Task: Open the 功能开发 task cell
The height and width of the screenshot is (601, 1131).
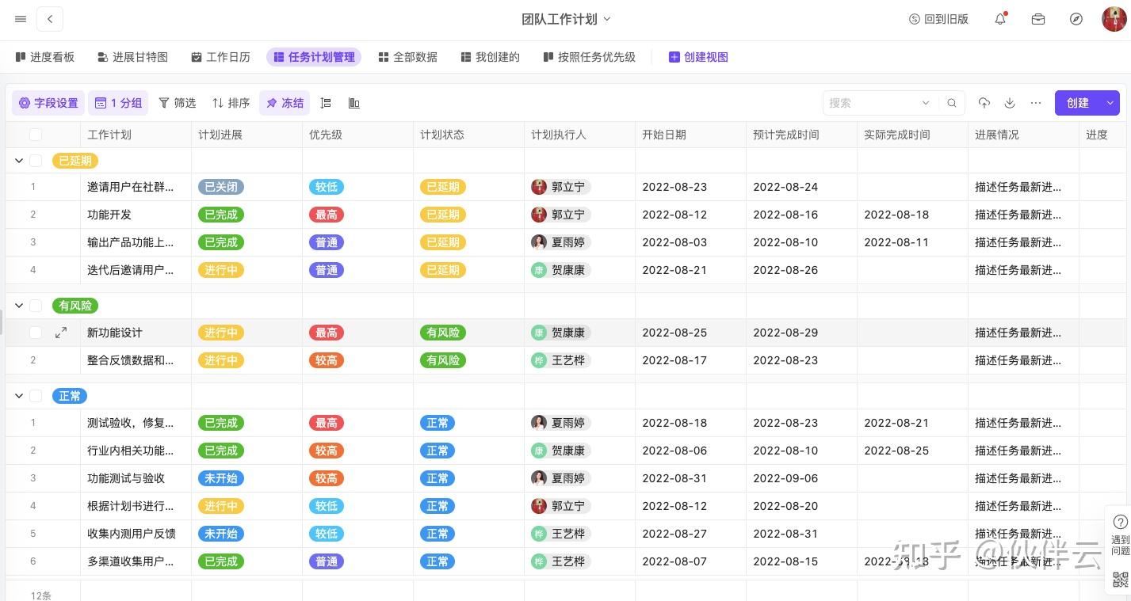Action: pos(136,215)
